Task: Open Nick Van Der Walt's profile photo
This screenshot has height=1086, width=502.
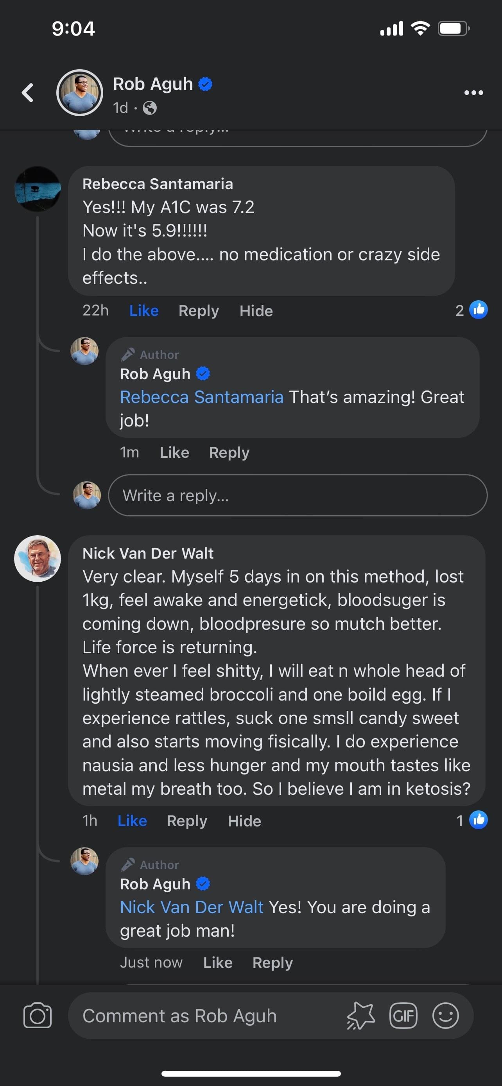Action: point(38,559)
